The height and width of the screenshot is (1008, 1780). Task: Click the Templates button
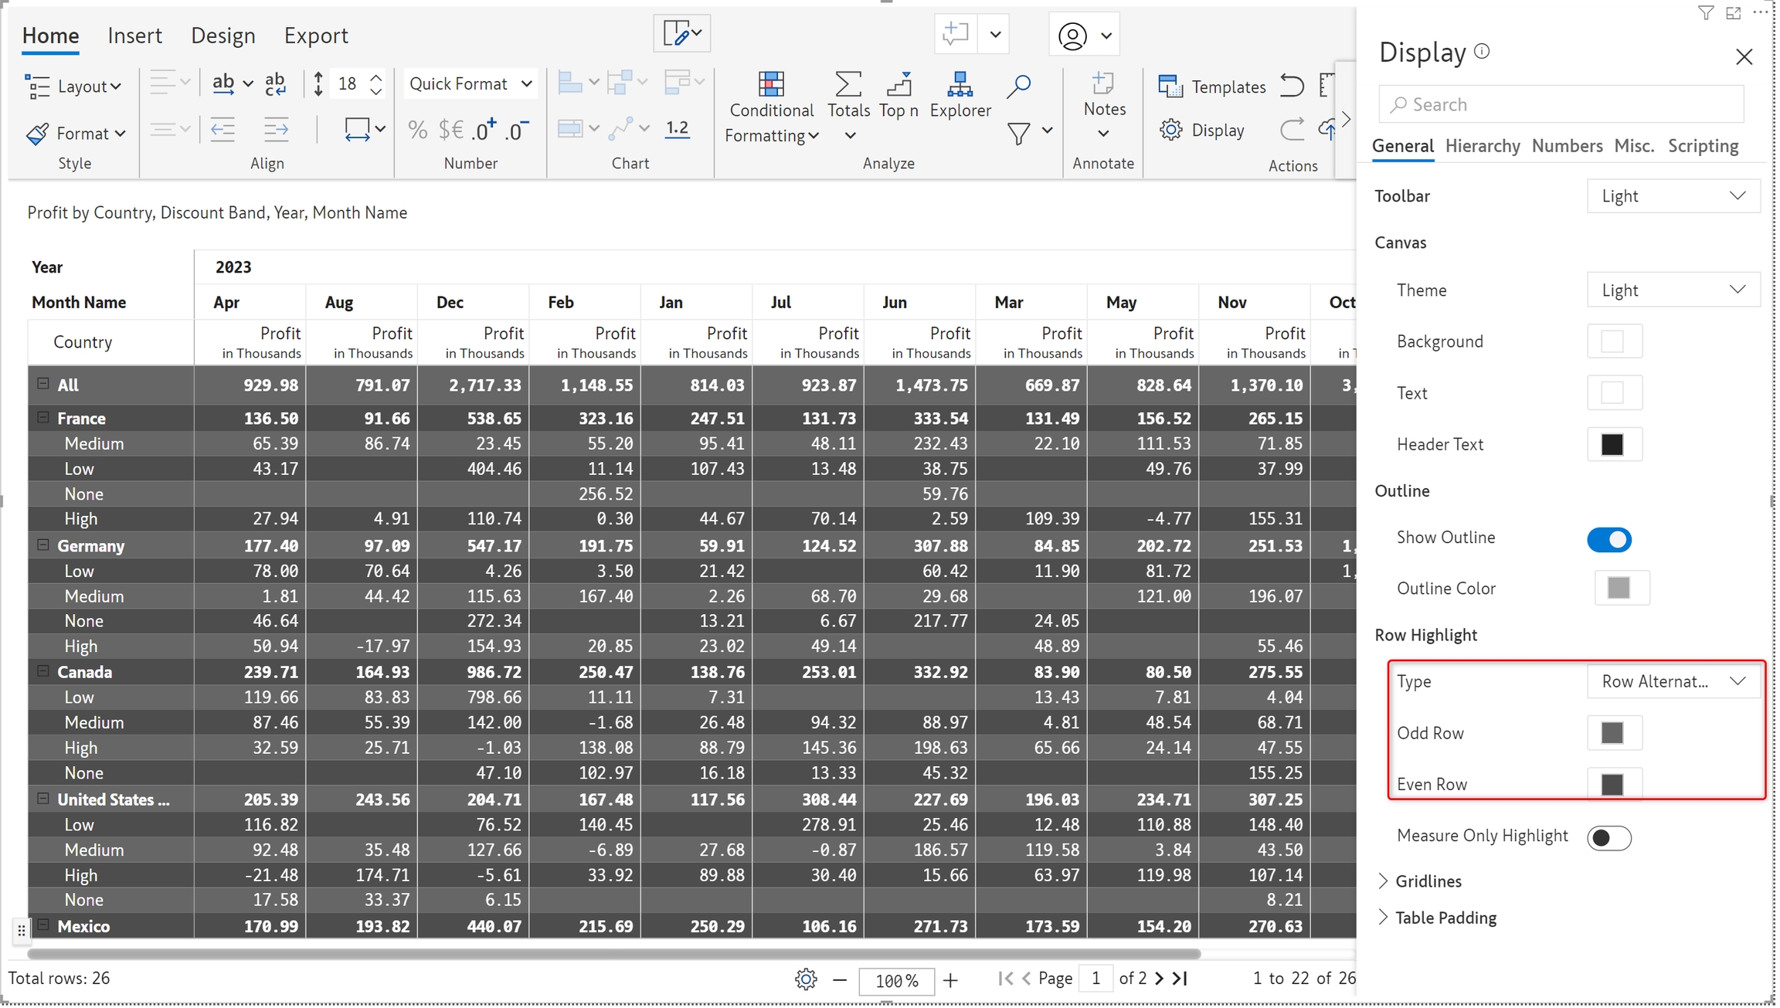pos(1212,87)
